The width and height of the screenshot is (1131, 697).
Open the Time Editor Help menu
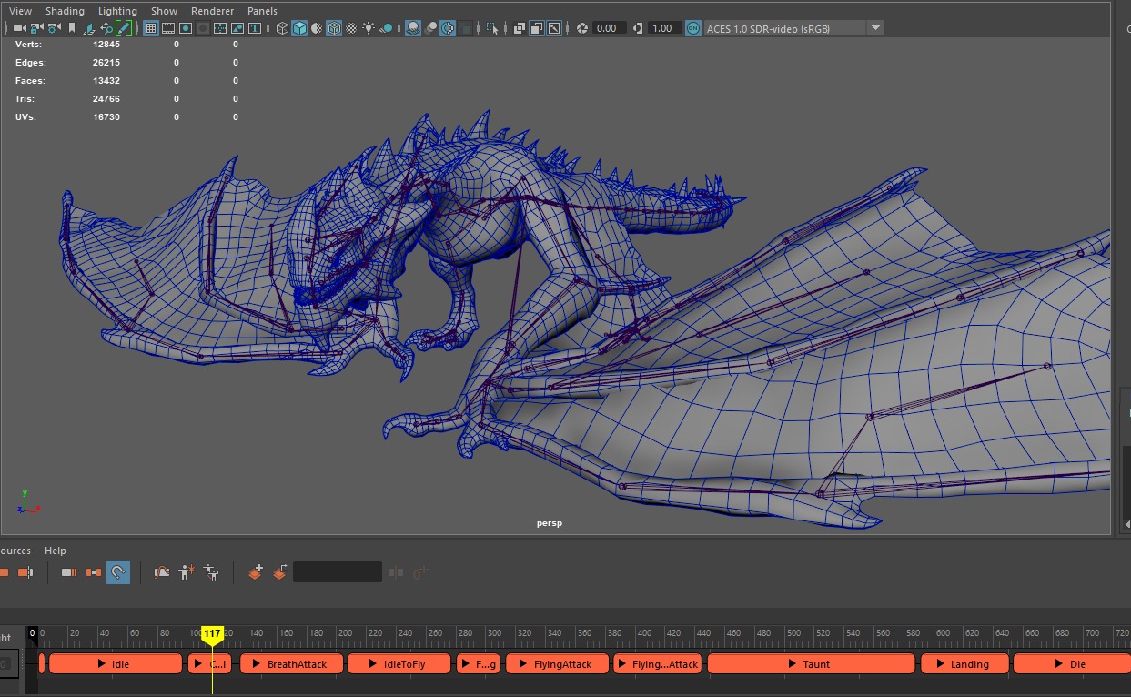point(56,551)
